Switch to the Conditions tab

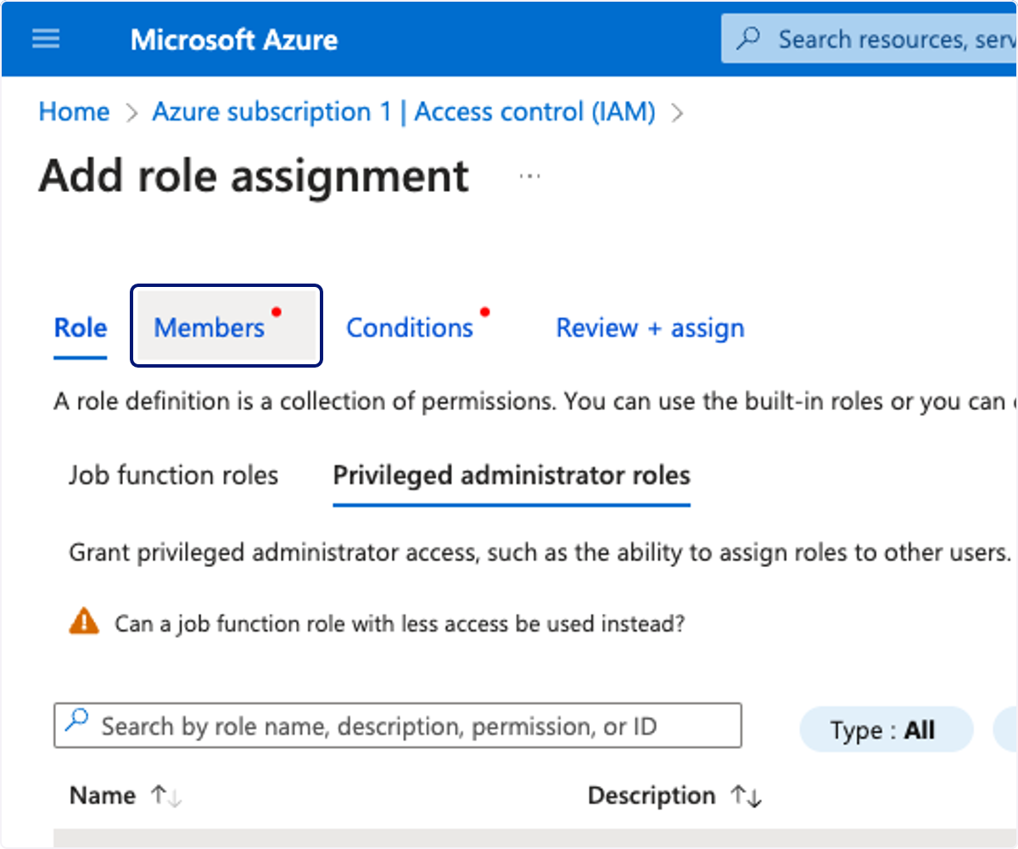[410, 329]
